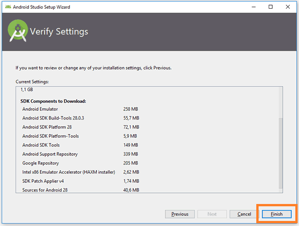Click the Verify Settings heading
299x226 pixels.
pyautogui.click(x=59, y=32)
